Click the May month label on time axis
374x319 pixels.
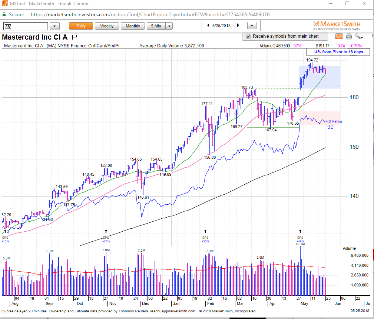[304, 303]
